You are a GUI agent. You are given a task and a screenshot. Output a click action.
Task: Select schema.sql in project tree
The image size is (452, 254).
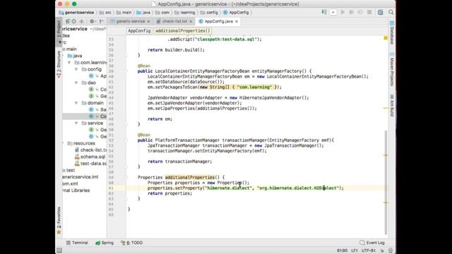(x=90, y=157)
